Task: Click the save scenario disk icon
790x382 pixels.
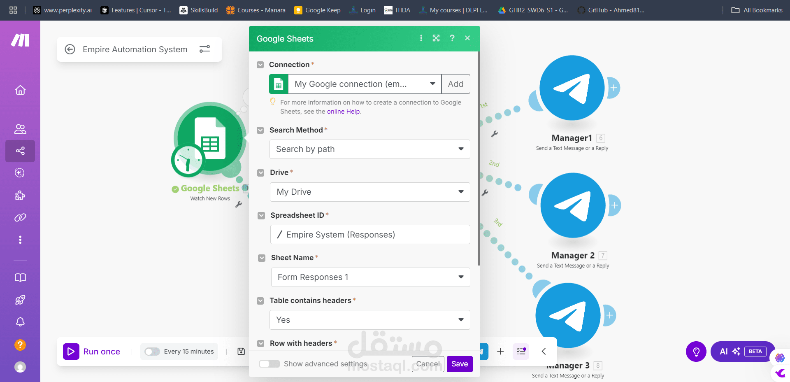Action: click(x=241, y=352)
